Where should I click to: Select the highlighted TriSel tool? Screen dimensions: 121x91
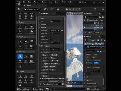click(x=20, y=56)
